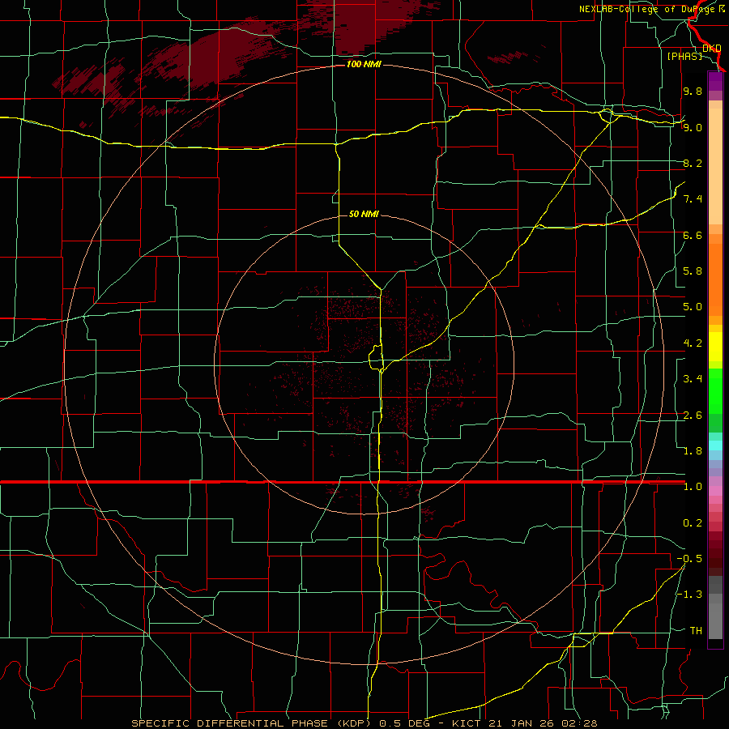Click the 5.8 value on the color scale

pyautogui.click(x=693, y=271)
